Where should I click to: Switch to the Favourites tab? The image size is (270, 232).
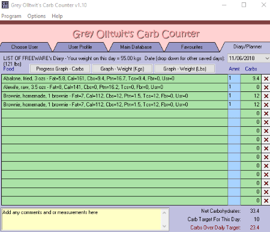[x=191, y=47]
